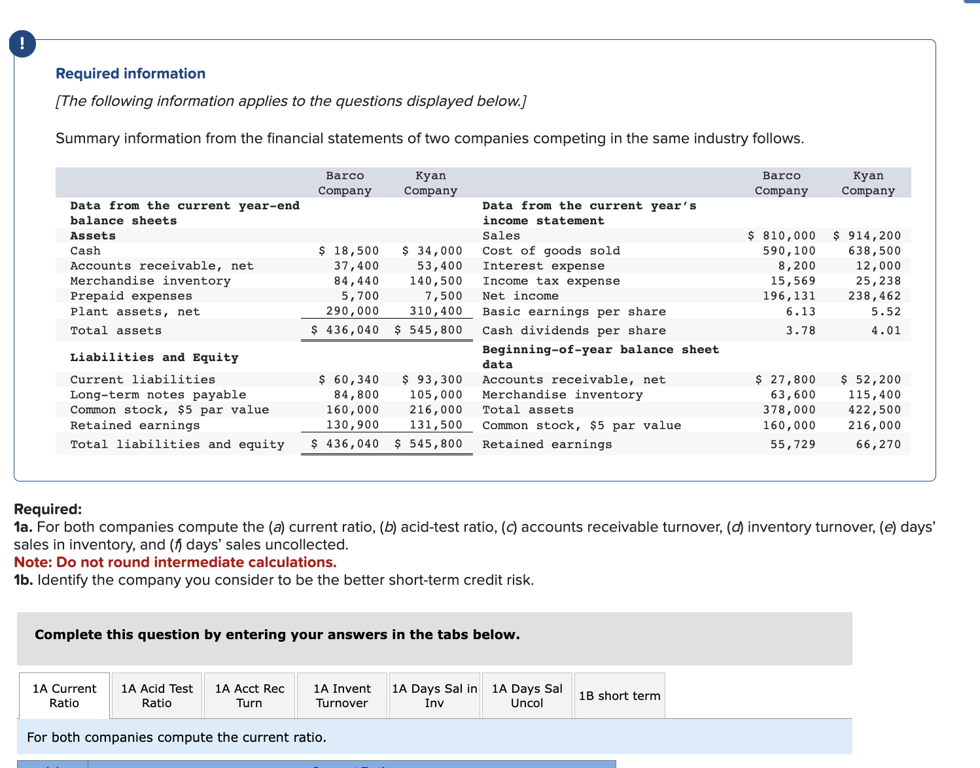
Task: Click Barco's Cost of goods sold 590,100
Action: 789,251
